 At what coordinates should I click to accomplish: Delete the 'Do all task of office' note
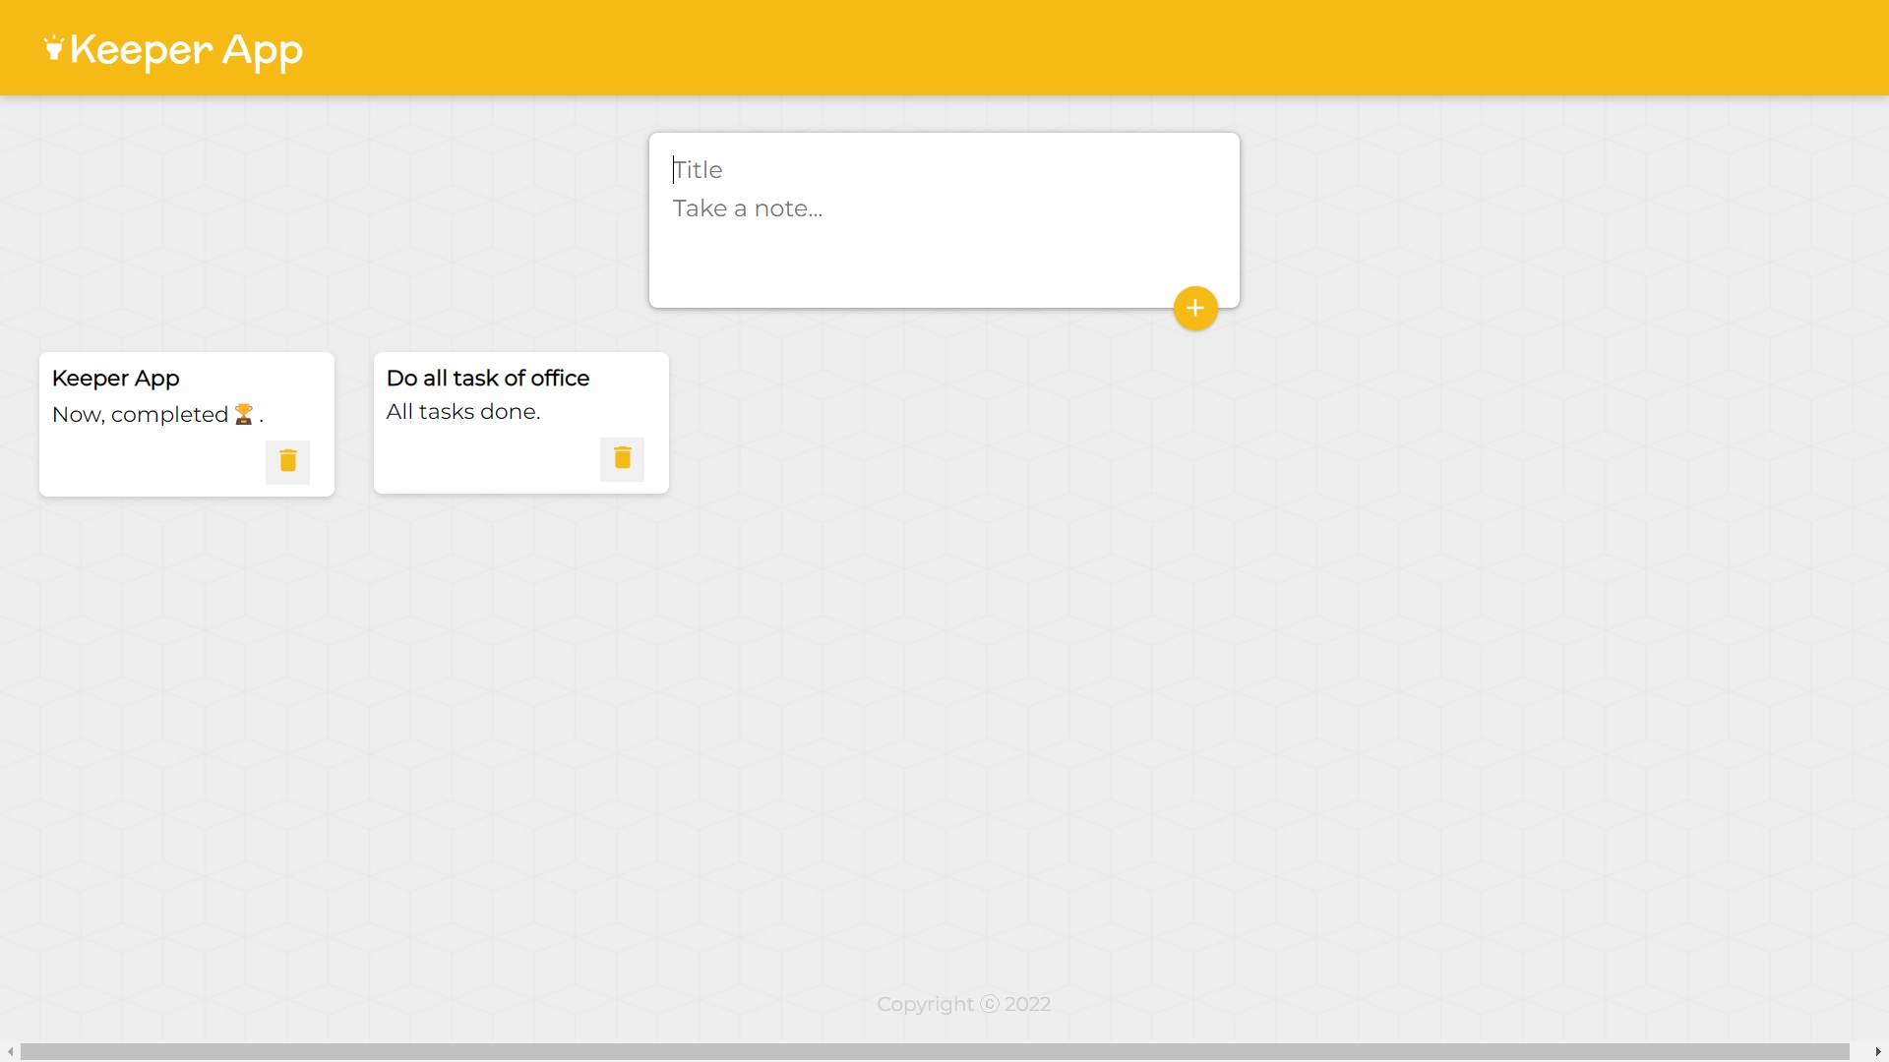pyautogui.click(x=622, y=458)
